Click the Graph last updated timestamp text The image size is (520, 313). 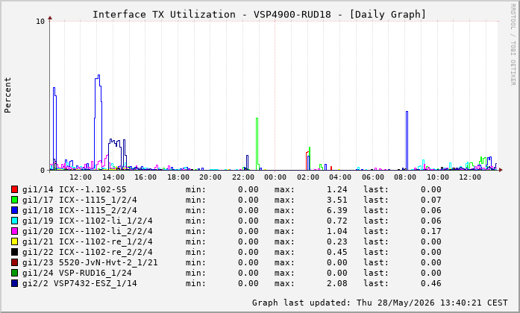coord(380,303)
